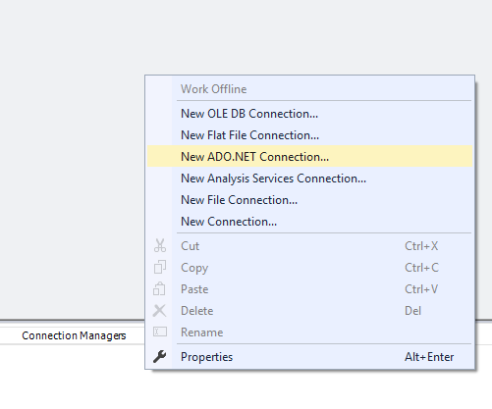
Task: Select New ADO.NET Connection
Action: point(309,157)
